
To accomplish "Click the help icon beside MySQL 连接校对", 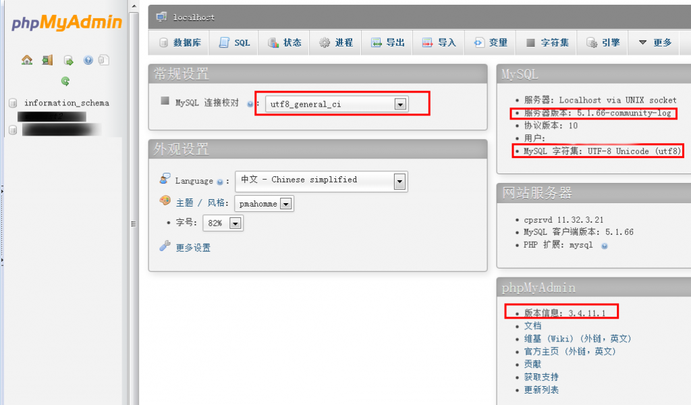I will tap(250, 105).
